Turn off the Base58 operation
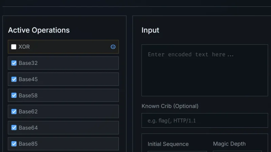 coord(14,95)
